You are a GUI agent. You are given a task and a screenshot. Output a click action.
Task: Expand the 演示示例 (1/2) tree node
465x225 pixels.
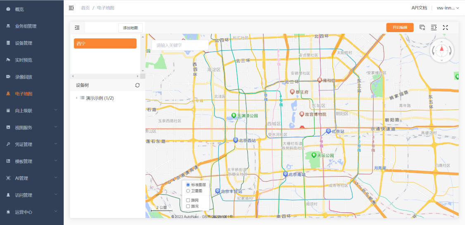(76, 98)
